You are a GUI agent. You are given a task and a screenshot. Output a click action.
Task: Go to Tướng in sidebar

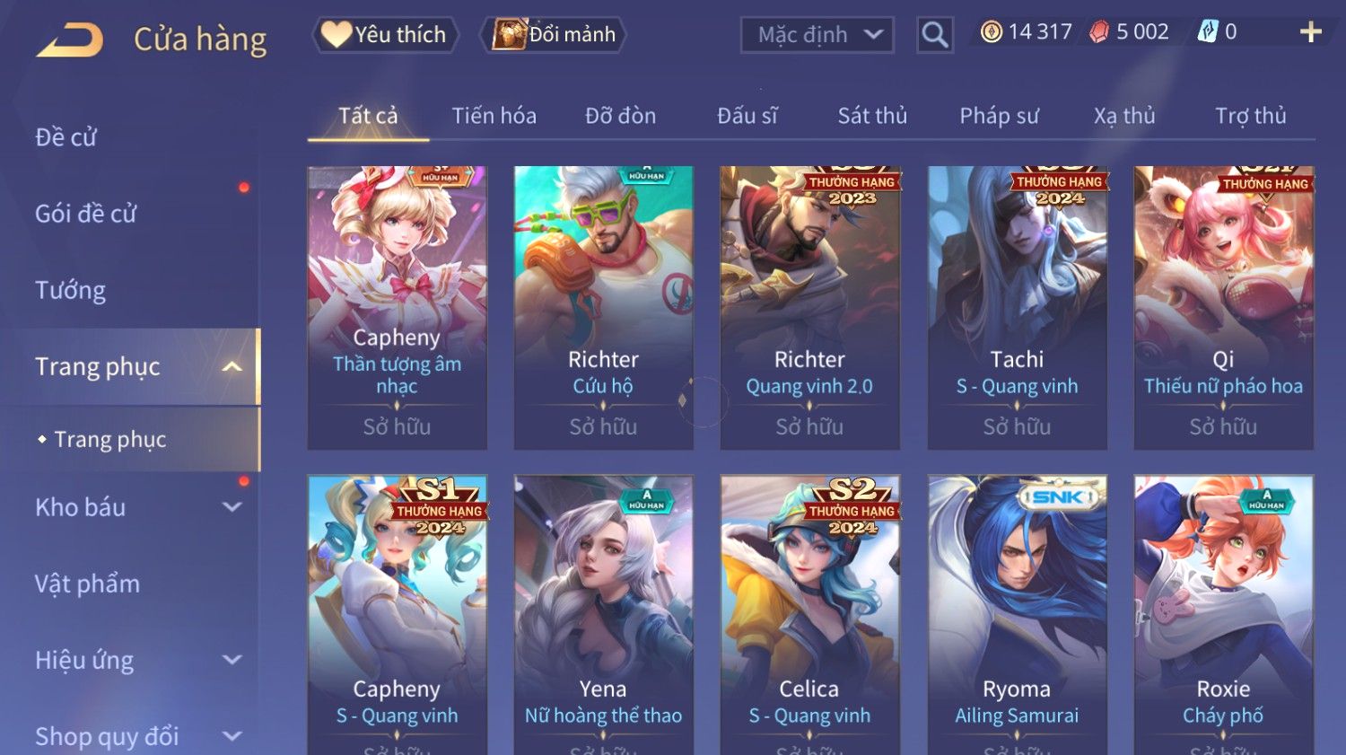[x=70, y=290]
